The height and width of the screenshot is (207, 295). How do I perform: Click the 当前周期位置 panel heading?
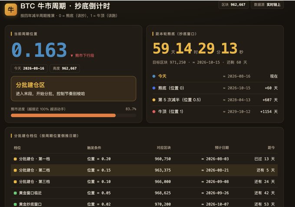click(x=26, y=34)
